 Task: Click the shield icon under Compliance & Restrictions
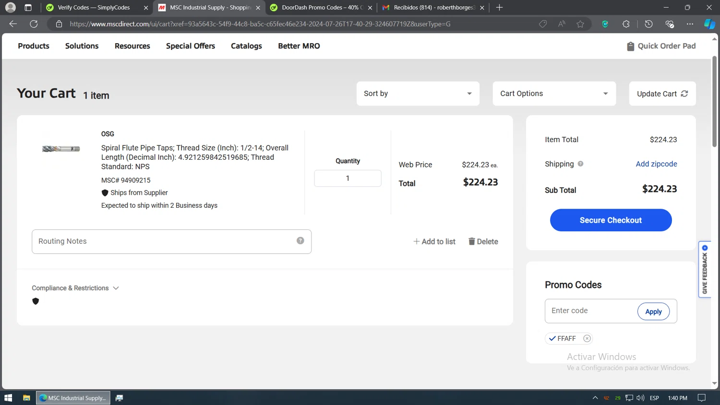[x=36, y=301]
